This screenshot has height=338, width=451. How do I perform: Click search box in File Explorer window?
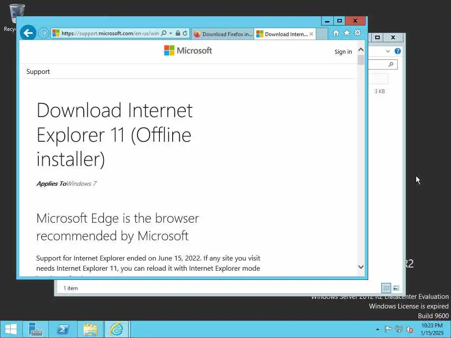(x=383, y=64)
